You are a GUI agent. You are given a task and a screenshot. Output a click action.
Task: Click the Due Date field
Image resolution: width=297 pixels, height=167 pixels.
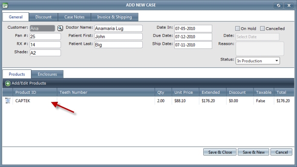click(193, 37)
